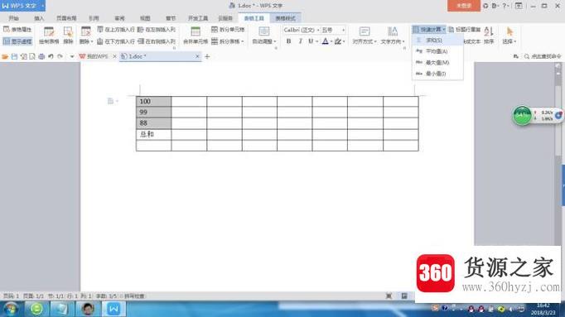Screen dimensions: 565x317
Task: Click the table cell labeled 总和
Action: [154, 134]
